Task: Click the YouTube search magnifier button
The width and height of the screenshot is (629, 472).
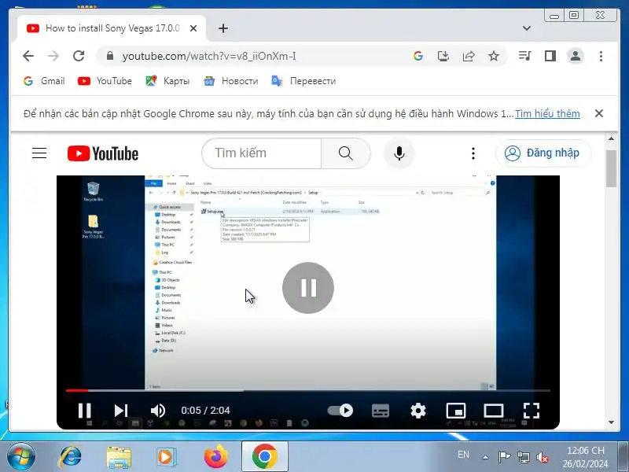Action: [x=345, y=153]
